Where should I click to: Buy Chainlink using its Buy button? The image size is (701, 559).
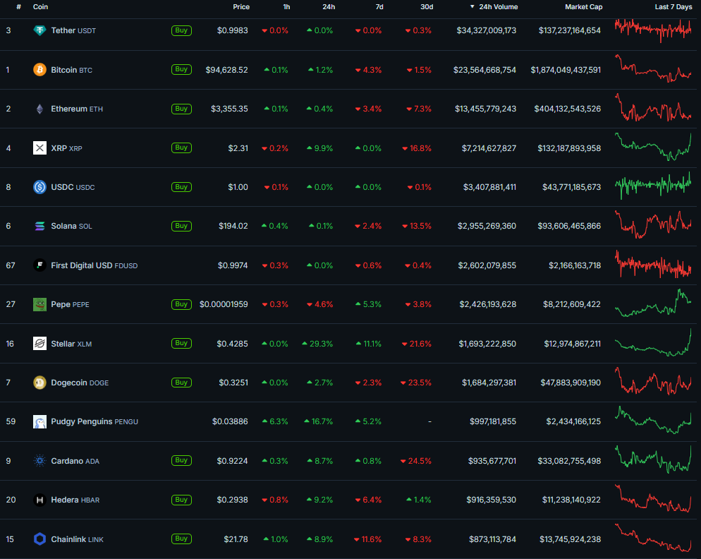(x=181, y=539)
